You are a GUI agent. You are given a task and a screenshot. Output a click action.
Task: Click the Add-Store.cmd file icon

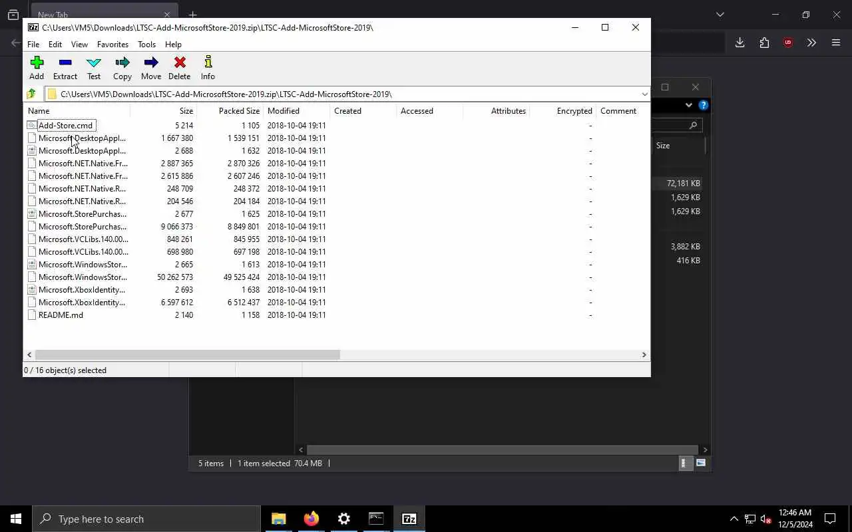pyautogui.click(x=31, y=125)
